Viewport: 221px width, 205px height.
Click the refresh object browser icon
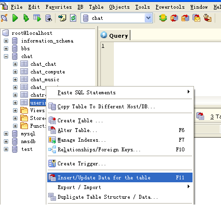coord(73,18)
